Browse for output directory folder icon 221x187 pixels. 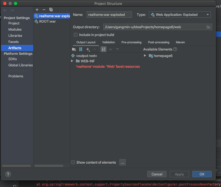coord(208,27)
